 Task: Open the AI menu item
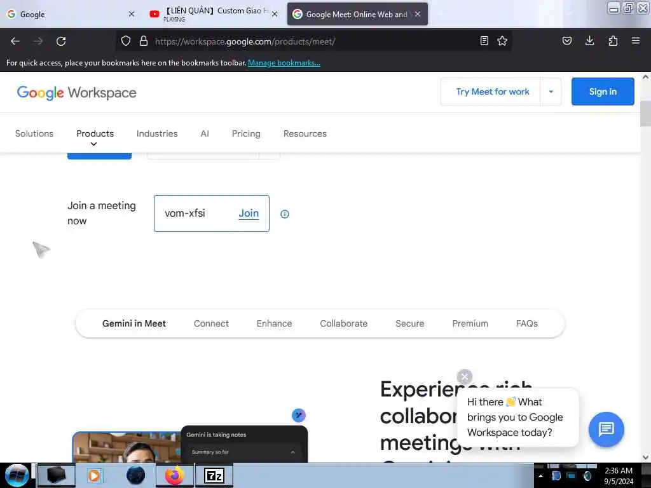coord(205,133)
